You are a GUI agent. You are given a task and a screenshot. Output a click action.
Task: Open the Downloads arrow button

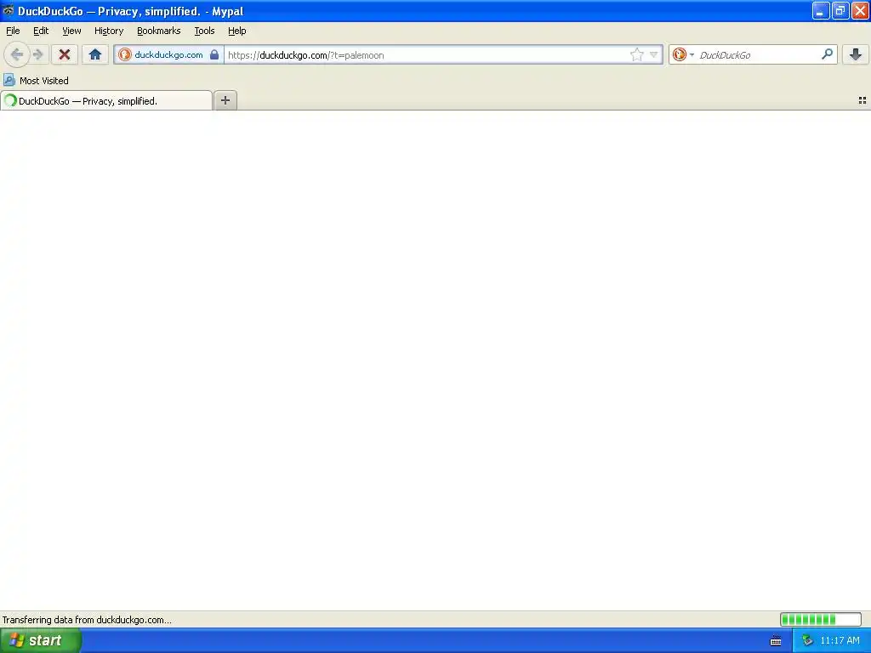856,54
